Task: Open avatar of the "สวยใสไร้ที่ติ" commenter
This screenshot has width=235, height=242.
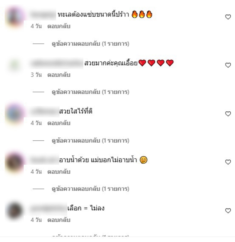Action: (x=15, y=114)
